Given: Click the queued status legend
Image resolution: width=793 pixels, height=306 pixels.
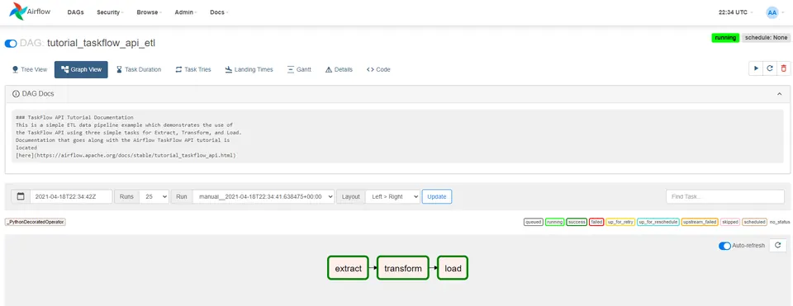Looking at the screenshot, I should click(534, 222).
